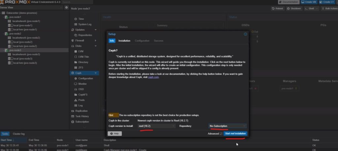This screenshot has height=151, width=338.
Task: Open the ZFS disks entry
Action: 81,67
